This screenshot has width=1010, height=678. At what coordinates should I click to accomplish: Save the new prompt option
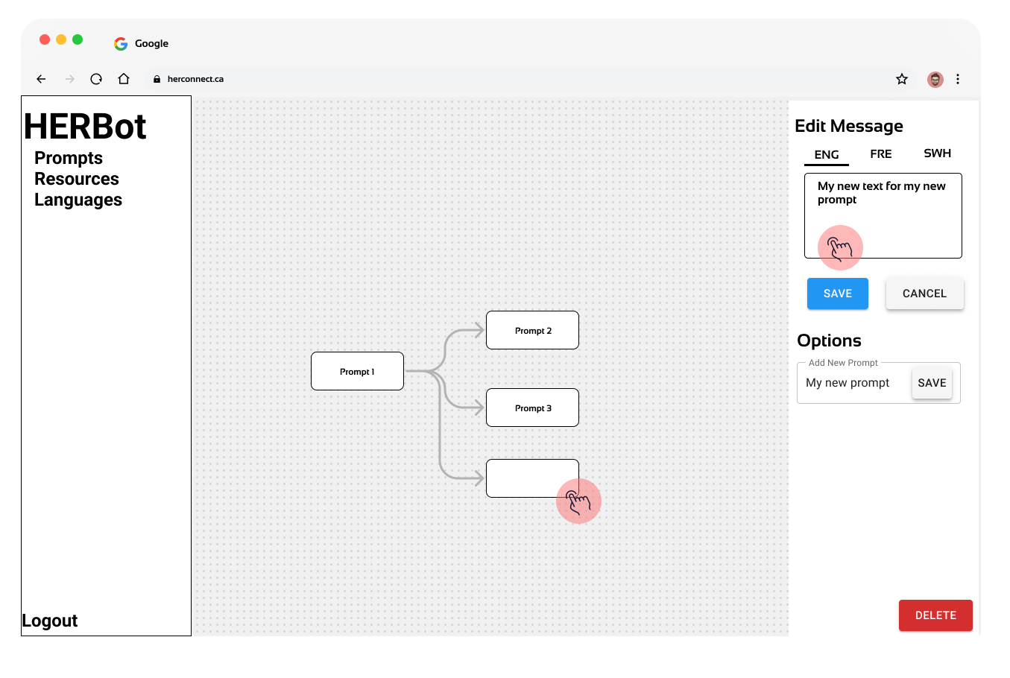click(x=932, y=383)
